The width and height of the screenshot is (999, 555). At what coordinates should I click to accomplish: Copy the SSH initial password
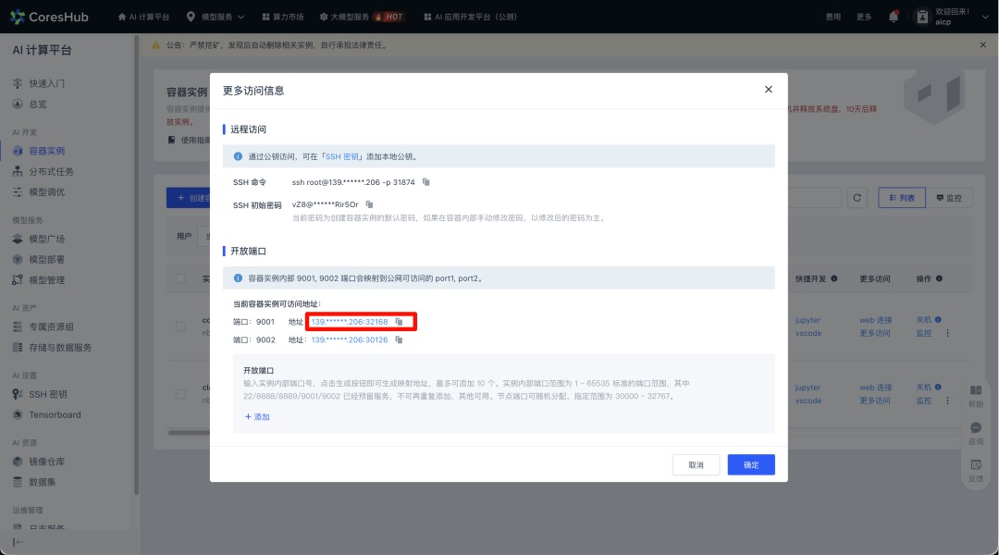[369, 204]
